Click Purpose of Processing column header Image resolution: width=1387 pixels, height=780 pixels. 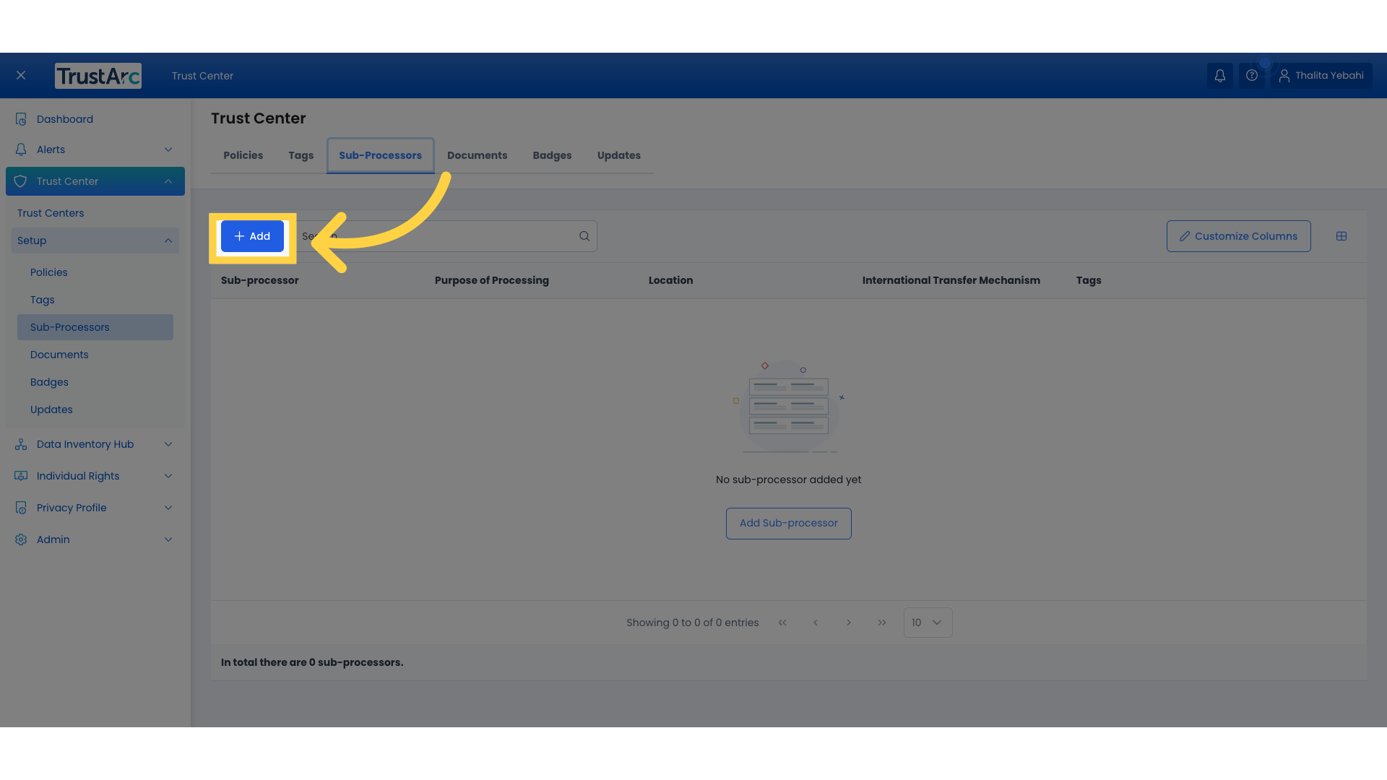tap(491, 280)
